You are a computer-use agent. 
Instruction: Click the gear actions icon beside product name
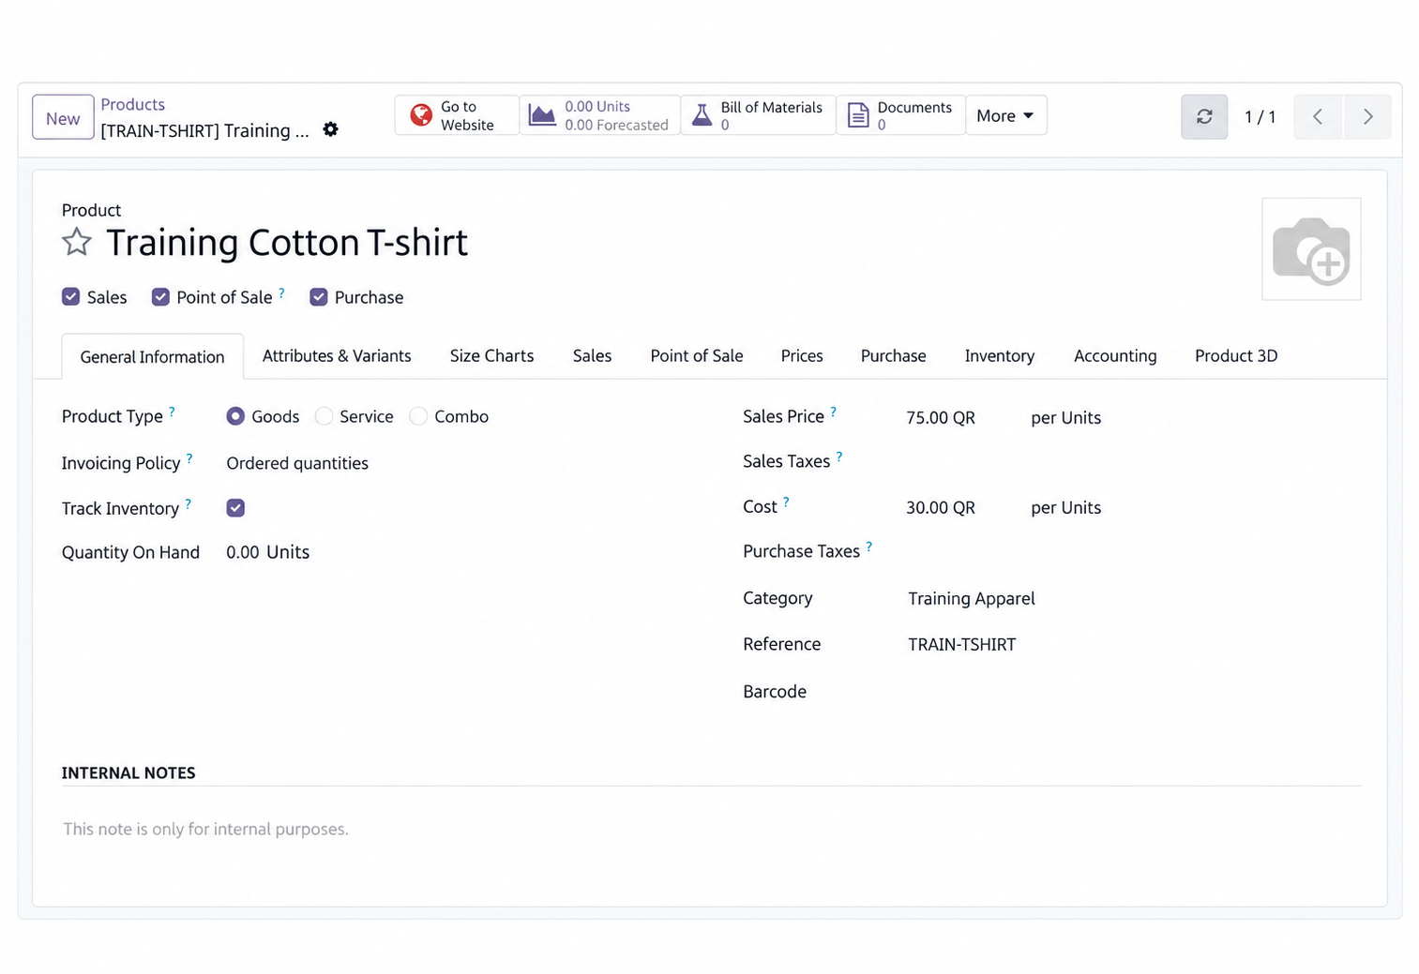[330, 129]
